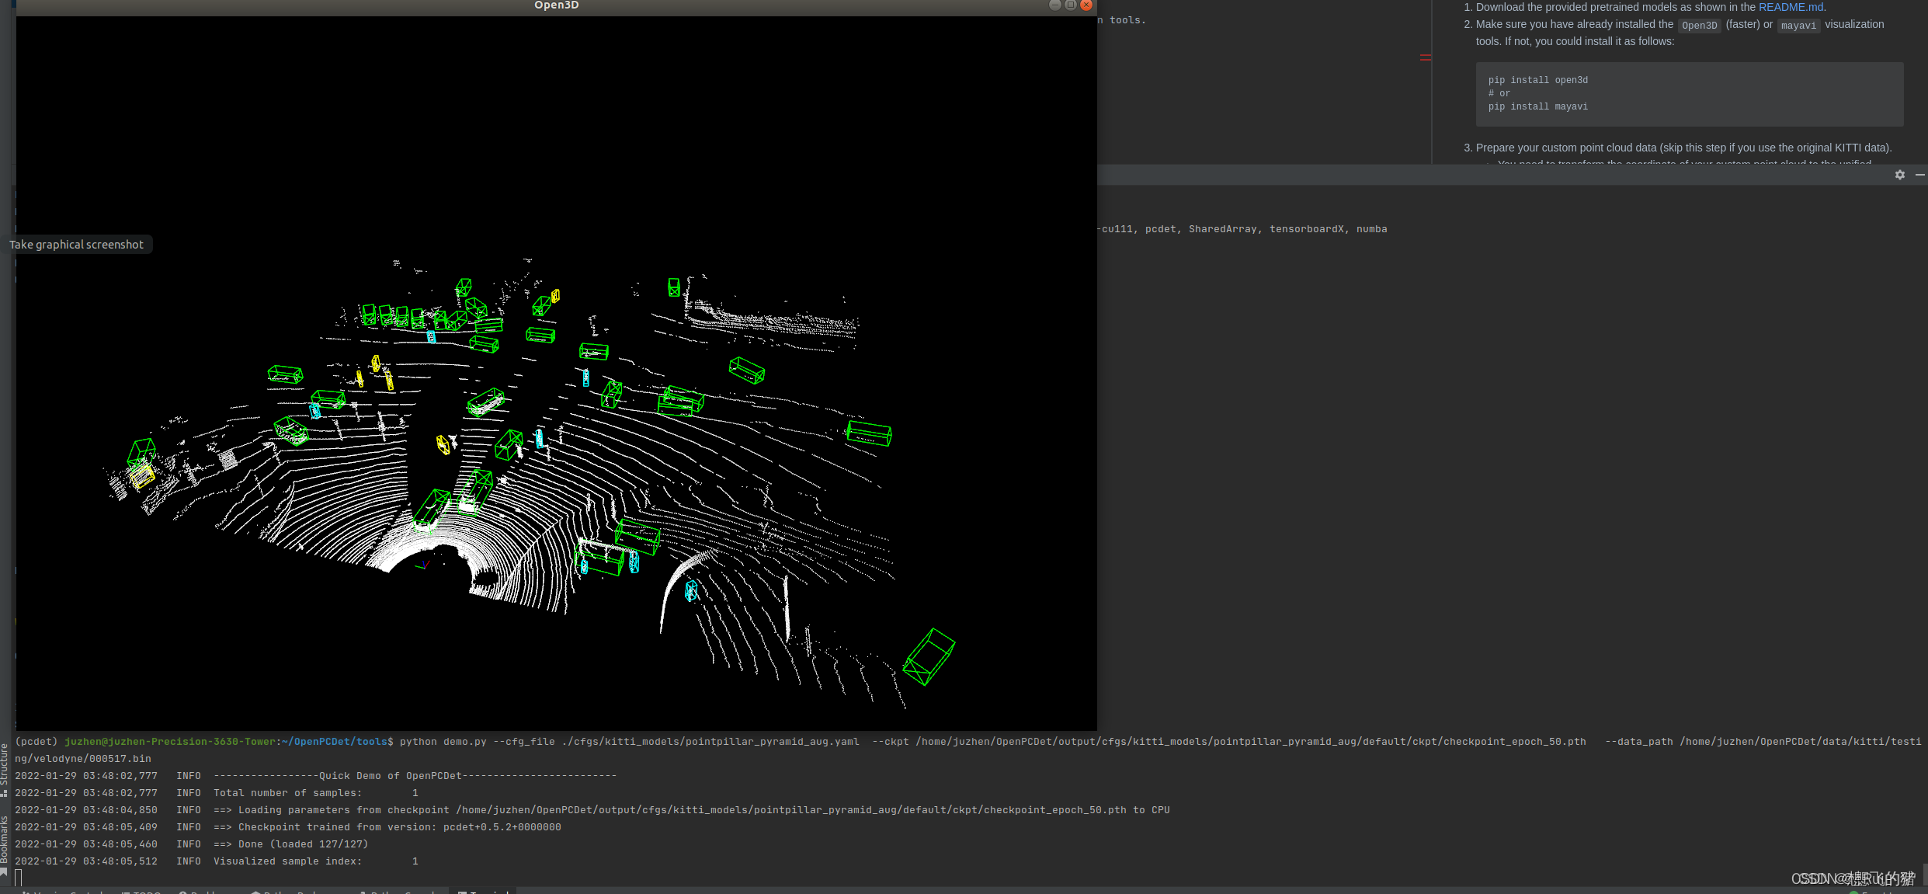
Task: Open the Bookmarks tool window
Action: click(5, 839)
